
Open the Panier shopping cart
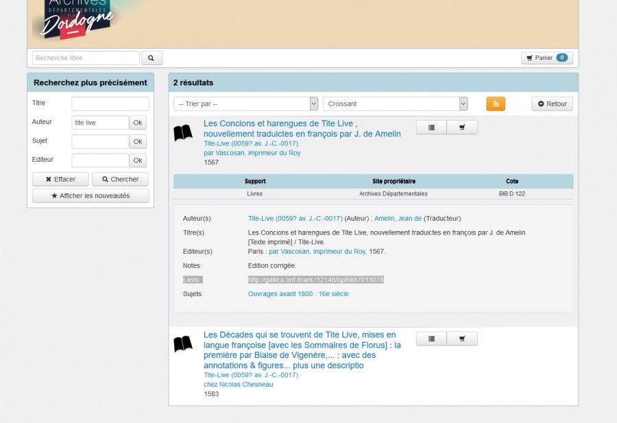[546, 58]
